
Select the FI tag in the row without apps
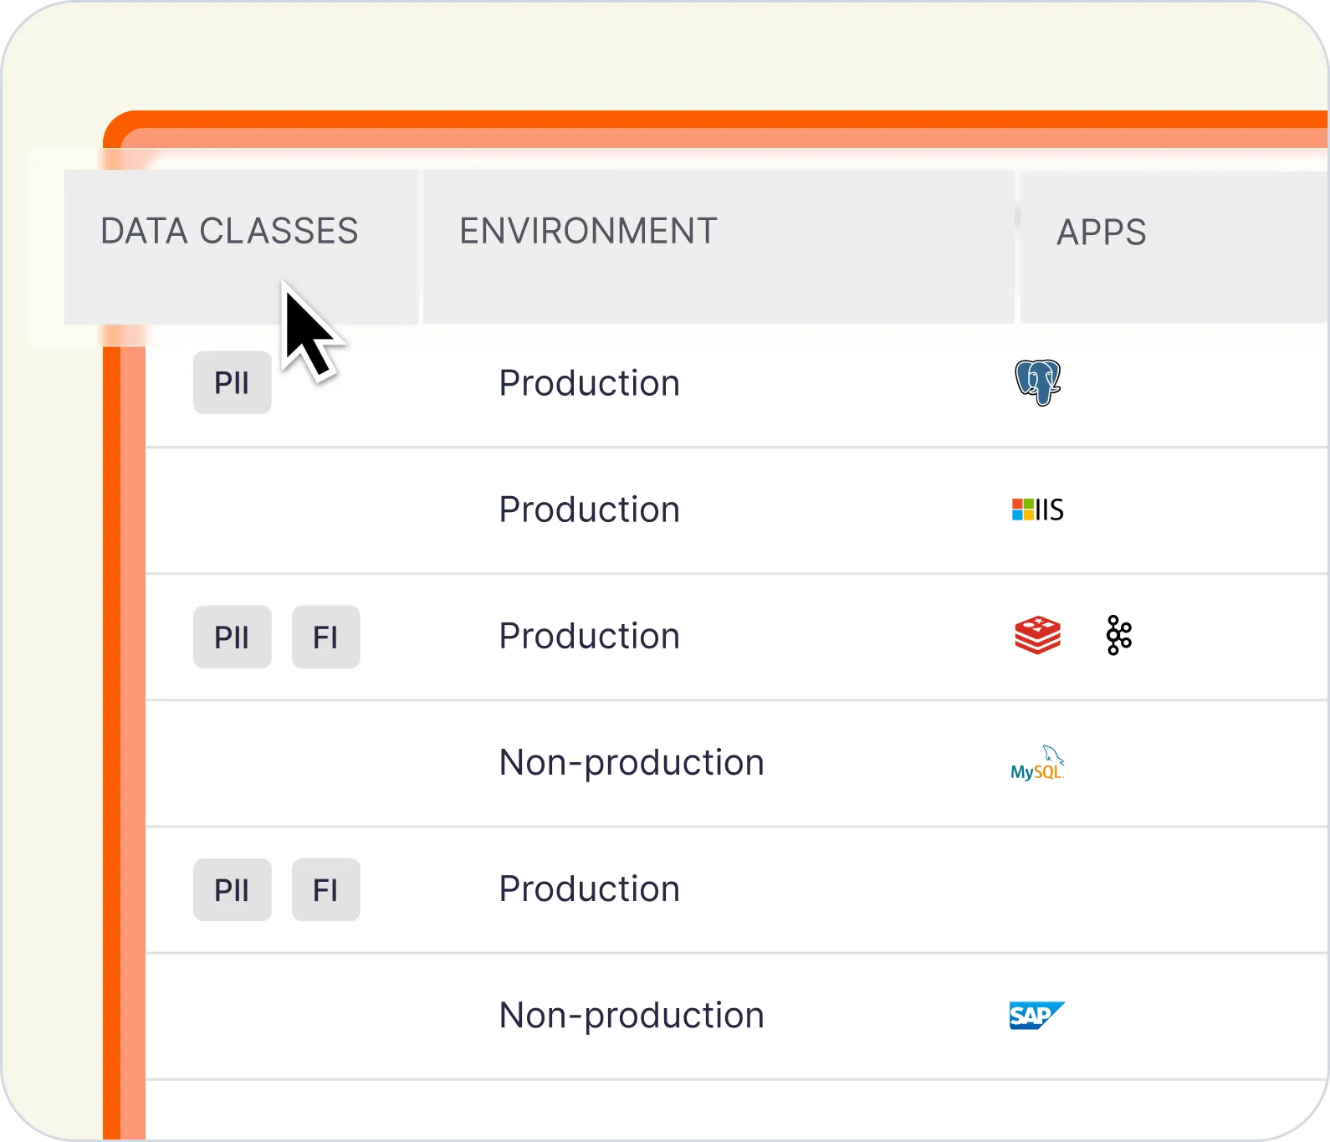coord(325,890)
